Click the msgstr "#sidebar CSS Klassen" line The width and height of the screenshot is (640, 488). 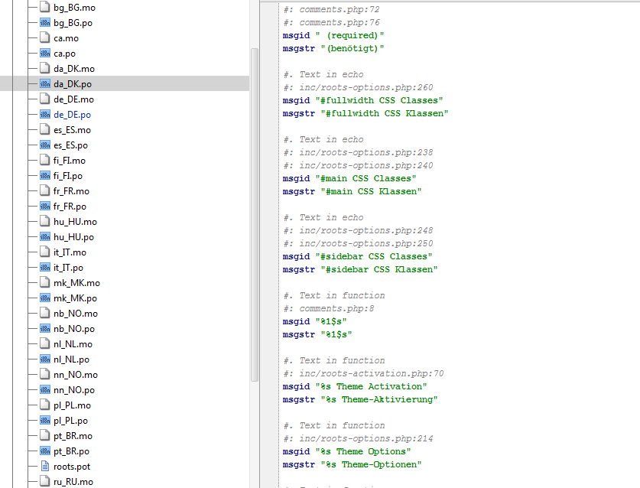tap(359, 269)
